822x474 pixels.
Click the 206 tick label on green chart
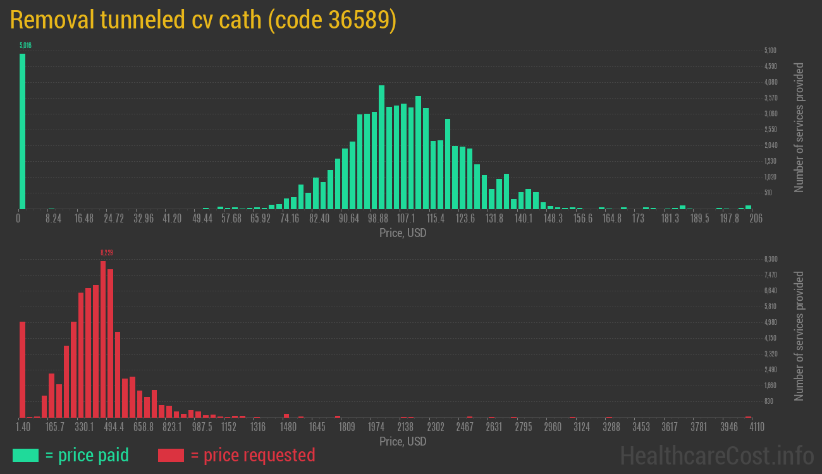click(x=756, y=219)
